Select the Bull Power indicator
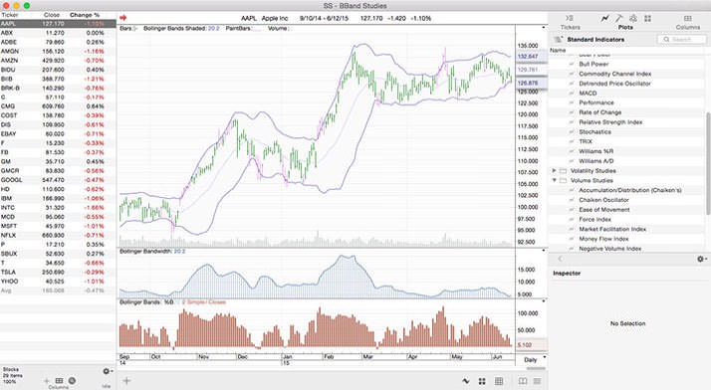Viewport: 711px width, 390px height. click(x=593, y=64)
